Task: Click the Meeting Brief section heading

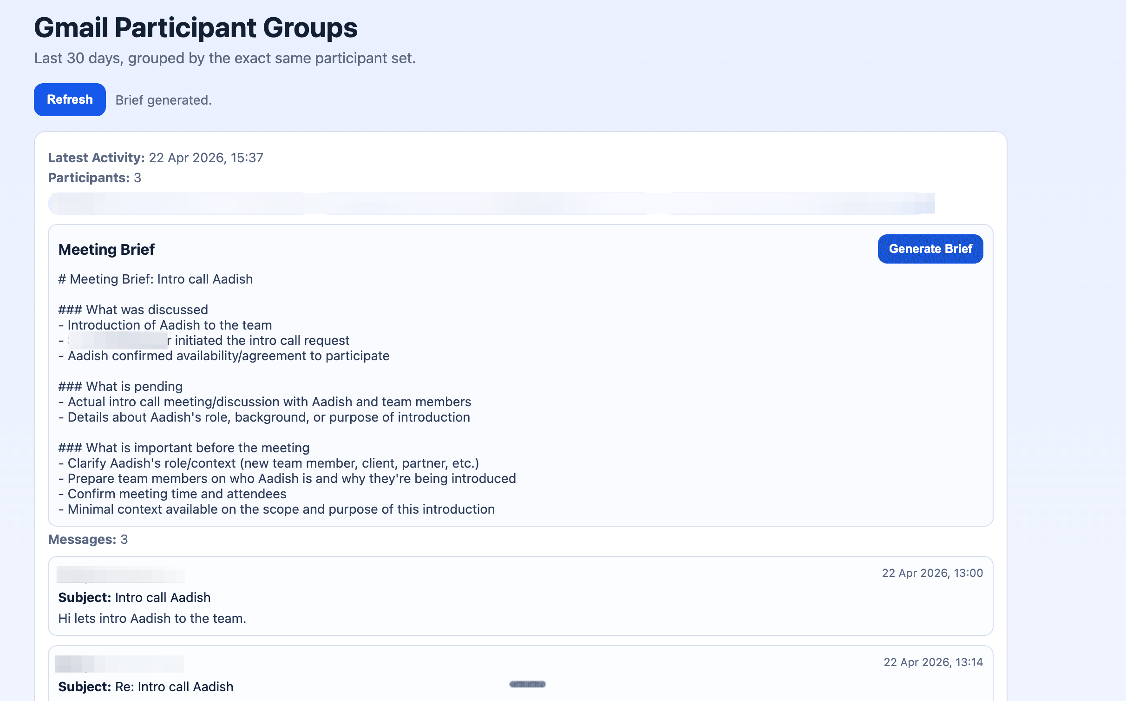Action: pyautogui.click(x=106, y=250)
